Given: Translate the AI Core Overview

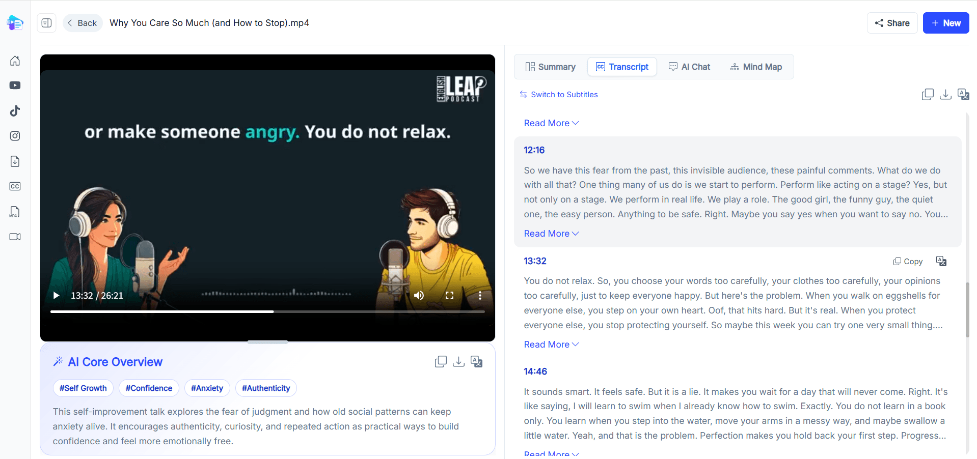Looking at the screenshot, I should point(476,362).
